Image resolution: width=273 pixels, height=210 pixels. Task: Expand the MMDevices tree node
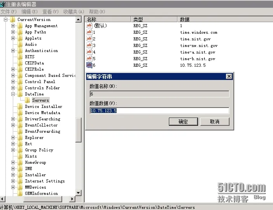pos(13,187)
